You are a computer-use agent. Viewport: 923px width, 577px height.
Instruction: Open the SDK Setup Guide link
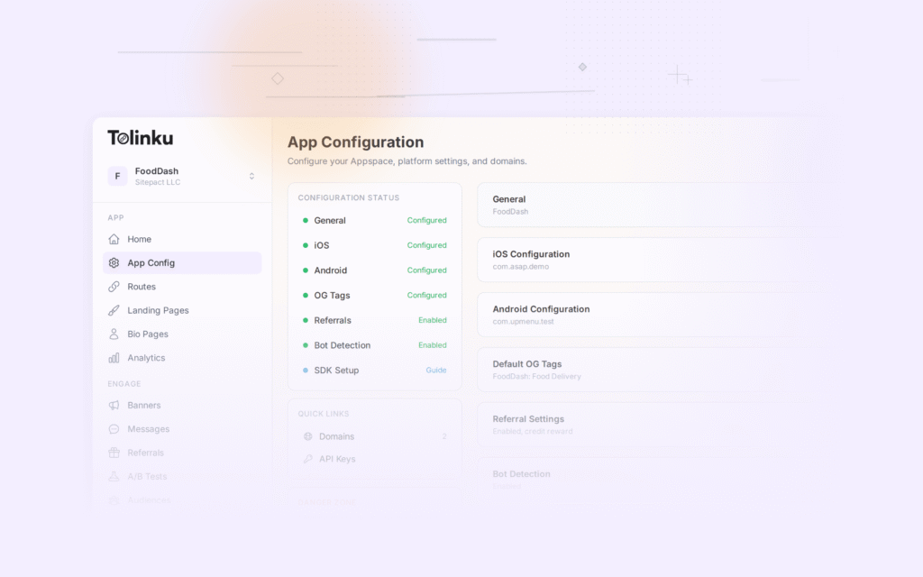(436, 370)
